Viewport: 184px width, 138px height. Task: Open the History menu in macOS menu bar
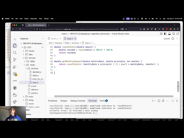[26, 19]
